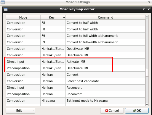Sort table by Mode column header
The width and height of the screenshot is (152, 115).
23,17
